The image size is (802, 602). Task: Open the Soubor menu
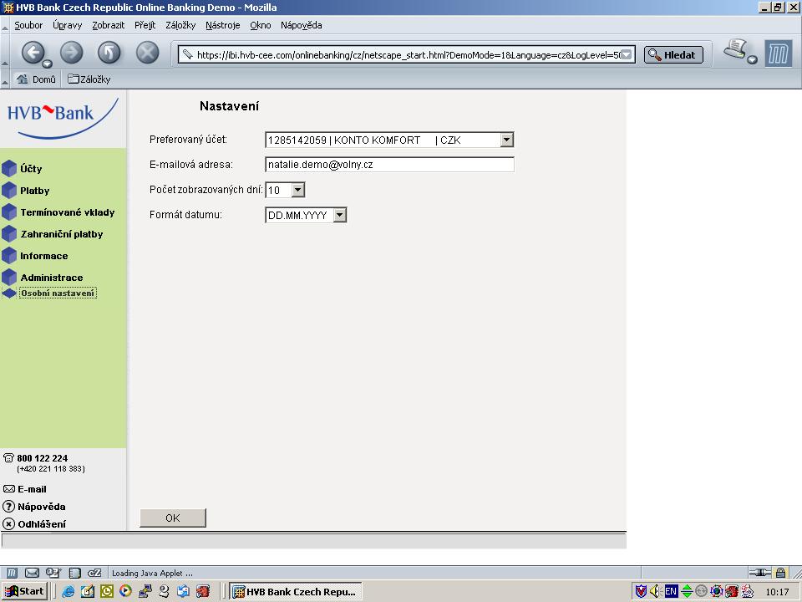click(x=28, y=25)
